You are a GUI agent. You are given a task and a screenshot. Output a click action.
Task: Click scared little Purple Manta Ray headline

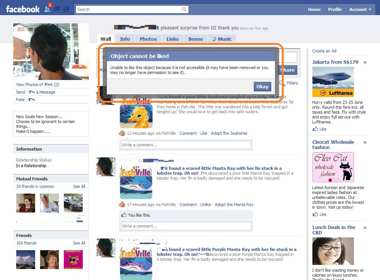(x=226, y=252)
